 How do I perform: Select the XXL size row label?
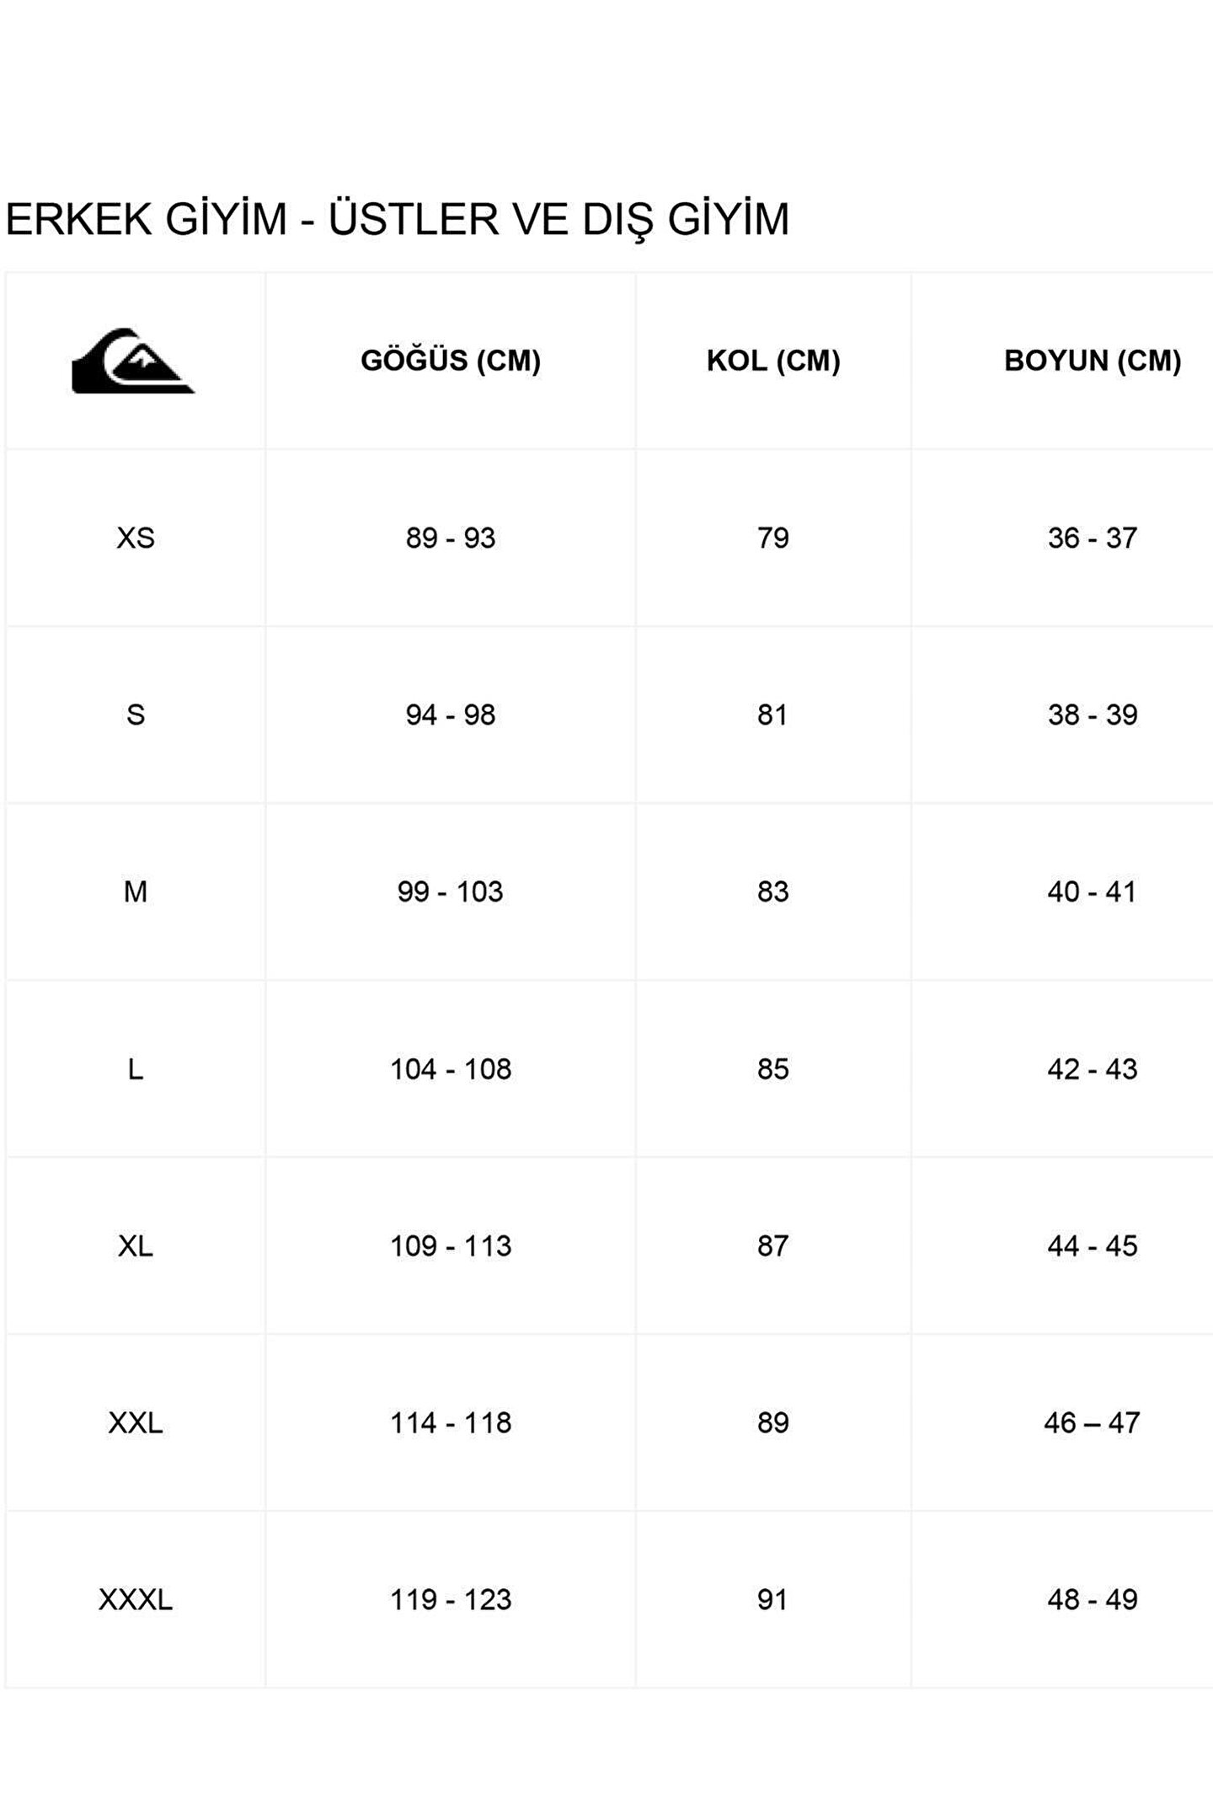(136, 1423)
